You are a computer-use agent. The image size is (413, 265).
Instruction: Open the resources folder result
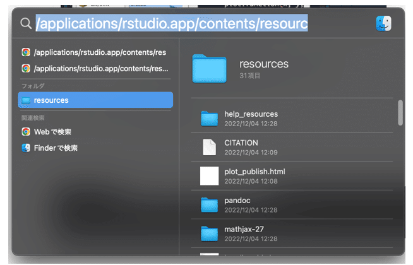click(95, 100)
